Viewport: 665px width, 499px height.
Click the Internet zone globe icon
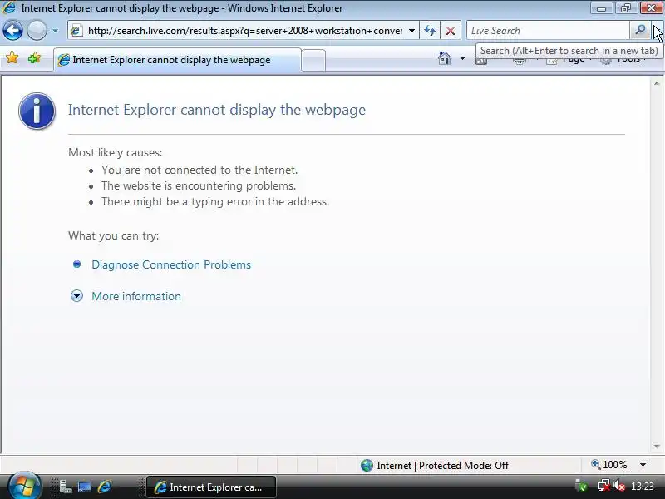point(367,466)
